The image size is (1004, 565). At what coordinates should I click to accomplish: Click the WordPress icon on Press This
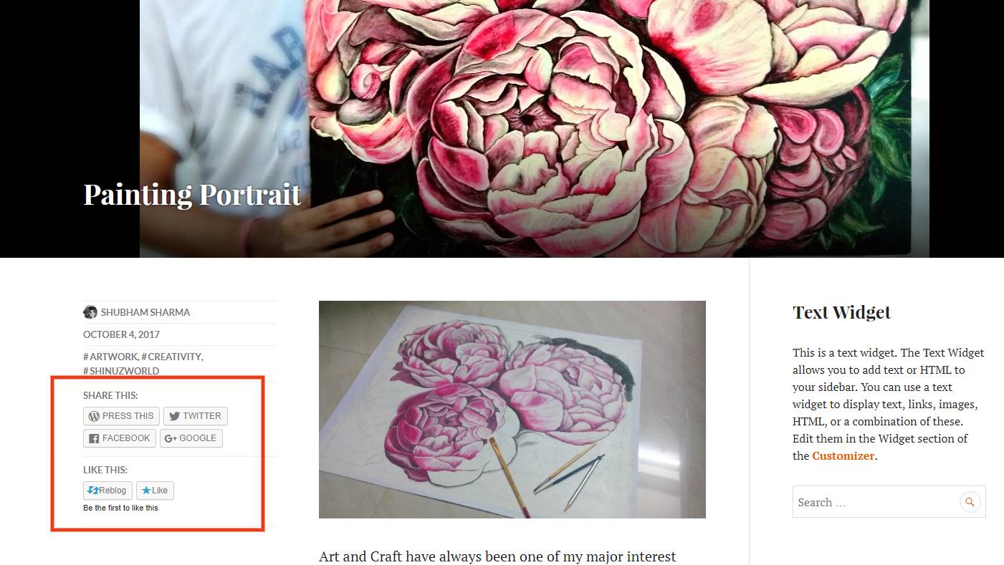(94, 416)
